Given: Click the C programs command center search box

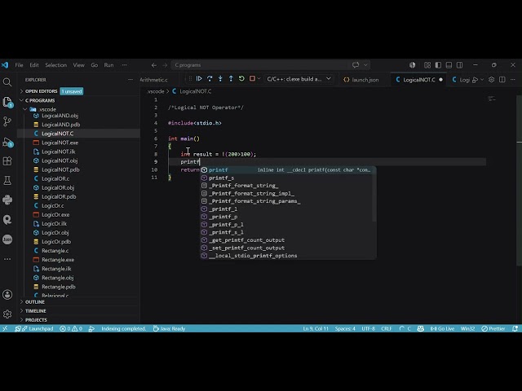Looking at the screenshot, I should coord(270,65).
